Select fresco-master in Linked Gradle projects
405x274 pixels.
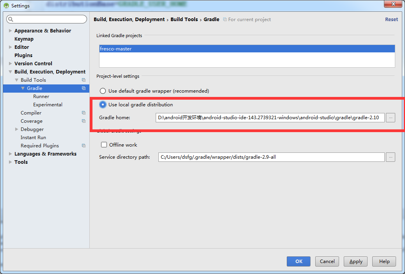pos(247,48)
